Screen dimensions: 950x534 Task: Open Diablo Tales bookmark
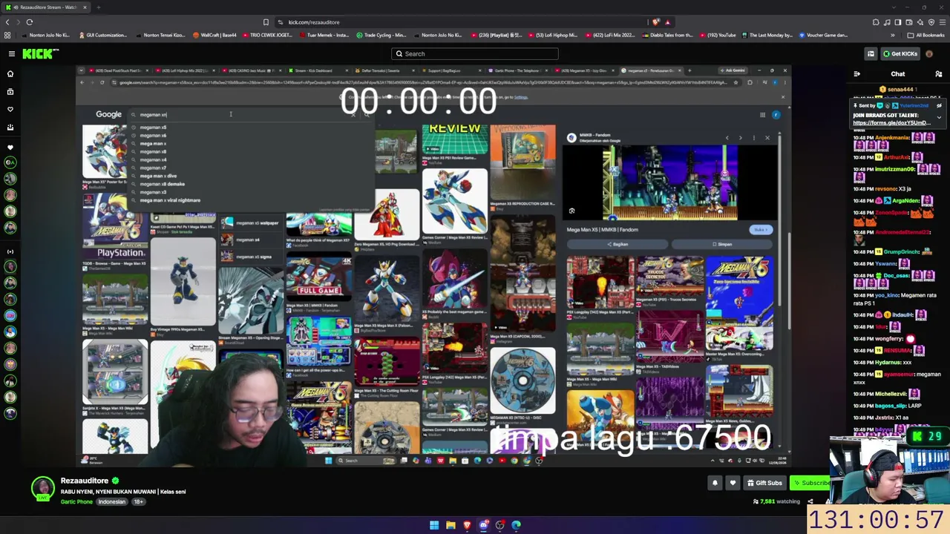[x=667, y=35]
